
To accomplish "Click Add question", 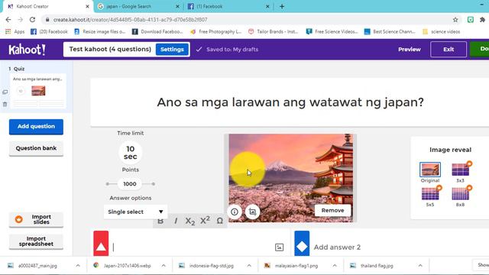I will [36, 127].
